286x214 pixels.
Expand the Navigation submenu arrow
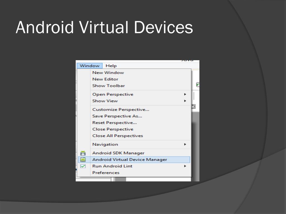(x=185, y=144)
